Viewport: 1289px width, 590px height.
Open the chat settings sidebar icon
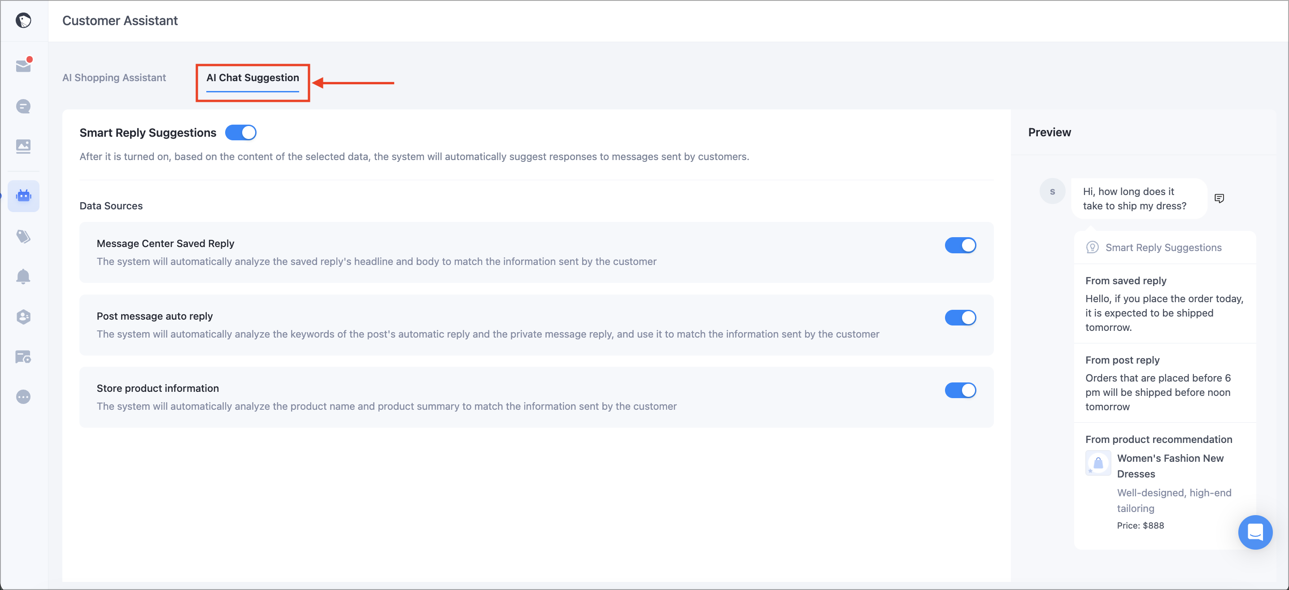[23, 356]
